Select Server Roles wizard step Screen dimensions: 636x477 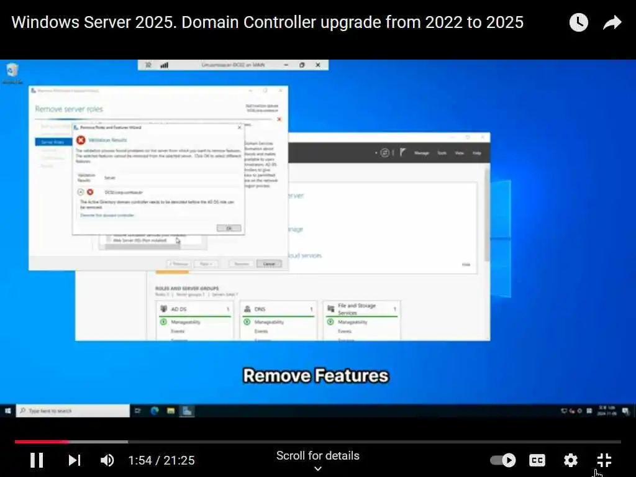pyautogui.click(x=53, y=142)
